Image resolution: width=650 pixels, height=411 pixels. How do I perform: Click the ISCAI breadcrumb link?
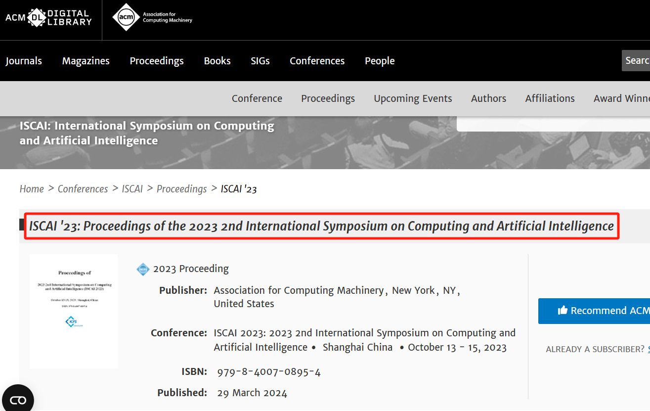click(x=132, y=189)
